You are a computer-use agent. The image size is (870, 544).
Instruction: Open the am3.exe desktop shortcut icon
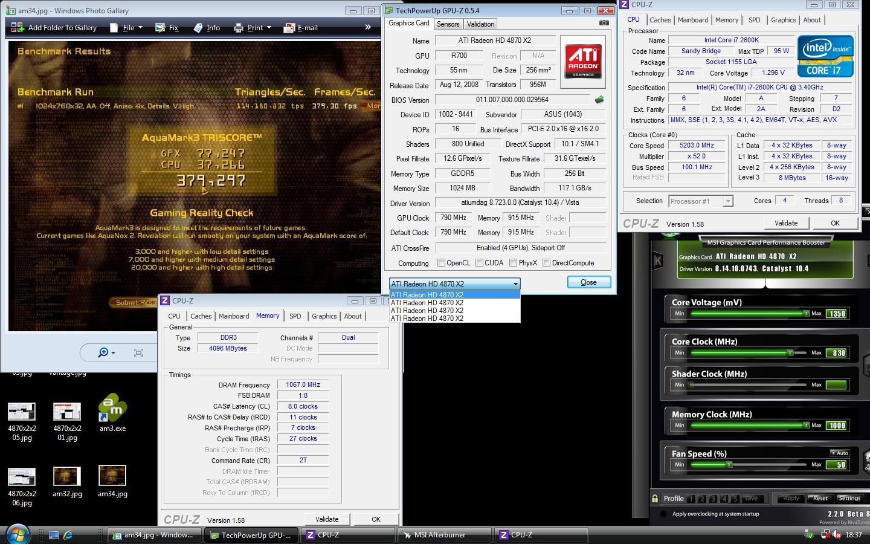pyautogui.click(x=112, y=409)
